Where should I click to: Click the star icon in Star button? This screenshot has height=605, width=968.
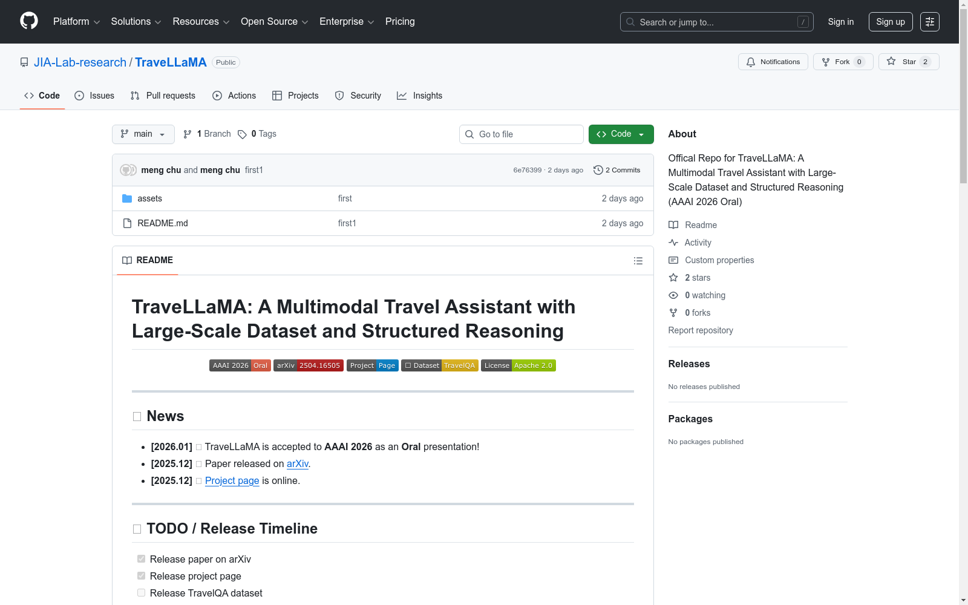(x=891, y=61)
